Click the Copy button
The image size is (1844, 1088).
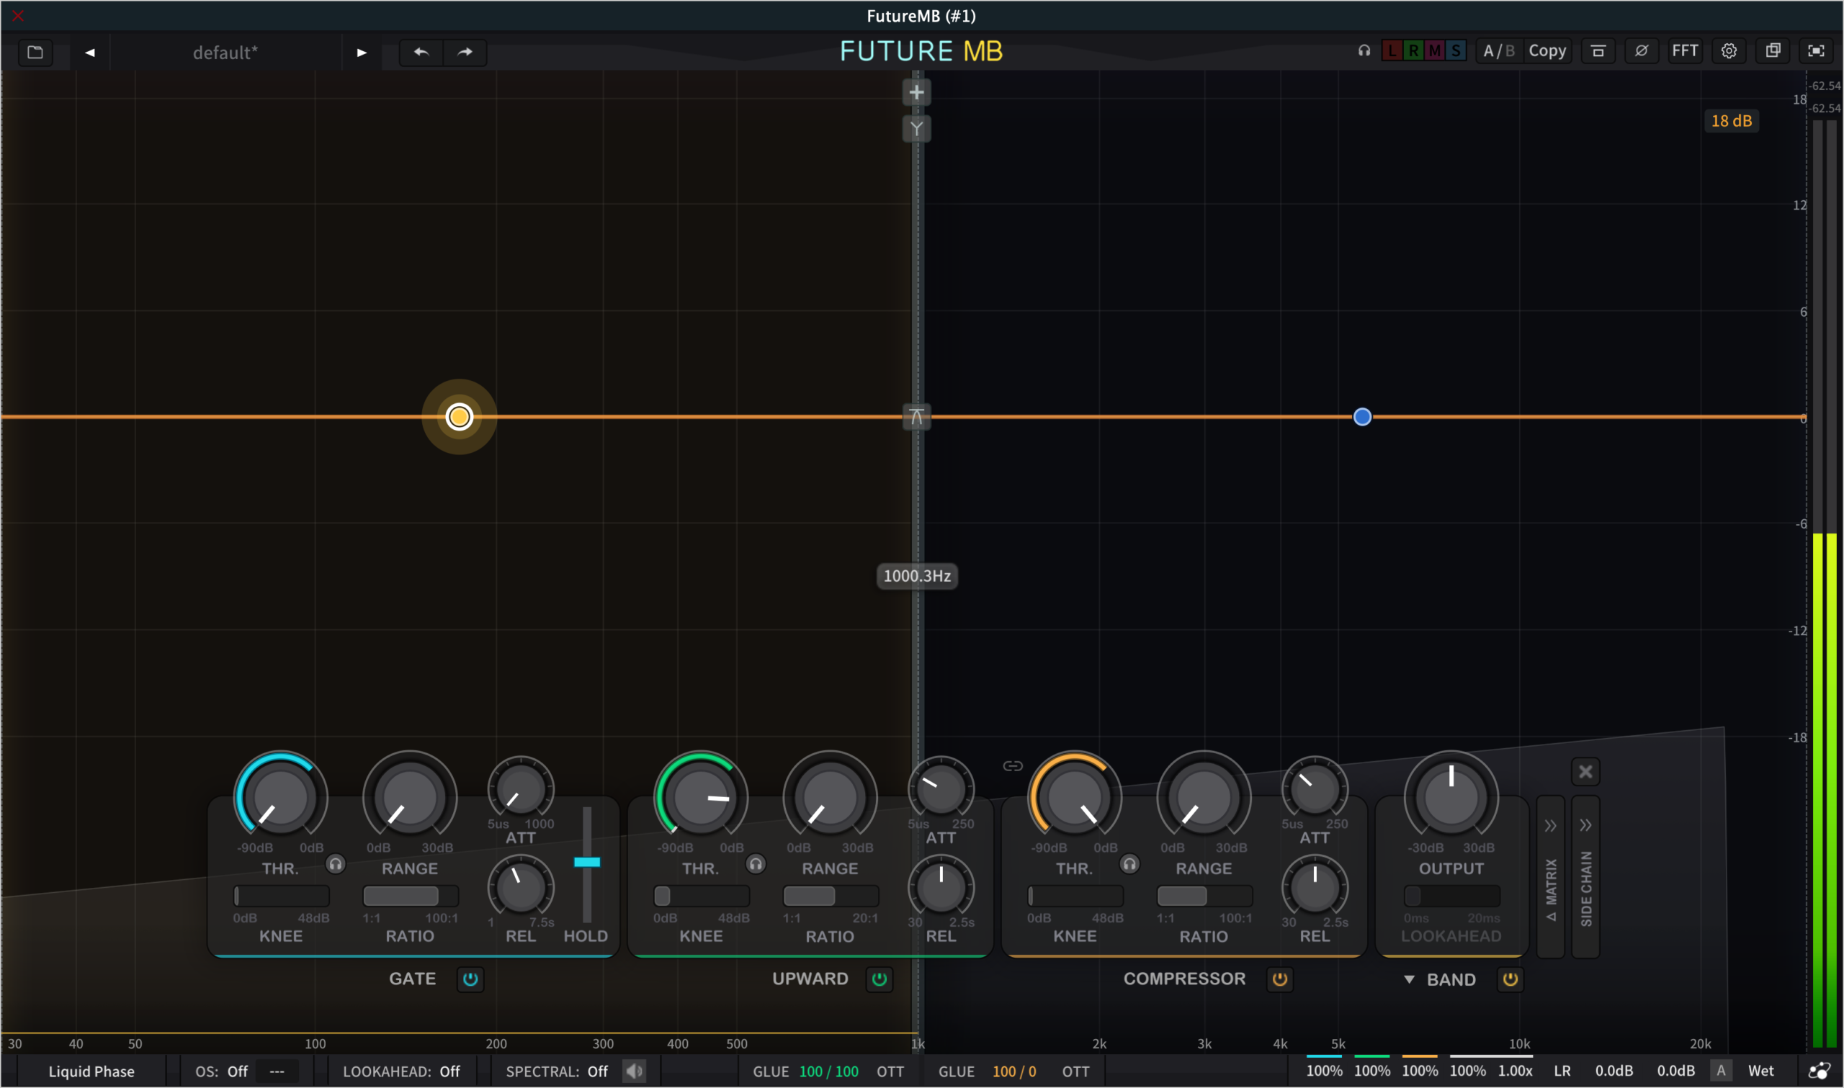[x=1547, y=50]
